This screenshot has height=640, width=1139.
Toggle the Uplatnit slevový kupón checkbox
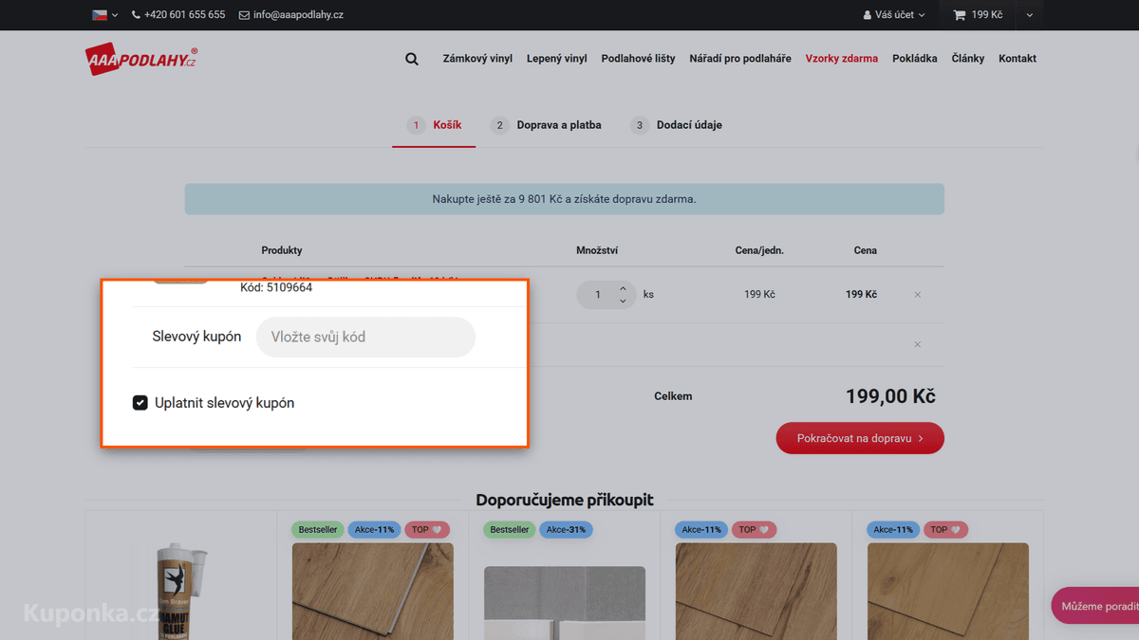pos(140,403)
